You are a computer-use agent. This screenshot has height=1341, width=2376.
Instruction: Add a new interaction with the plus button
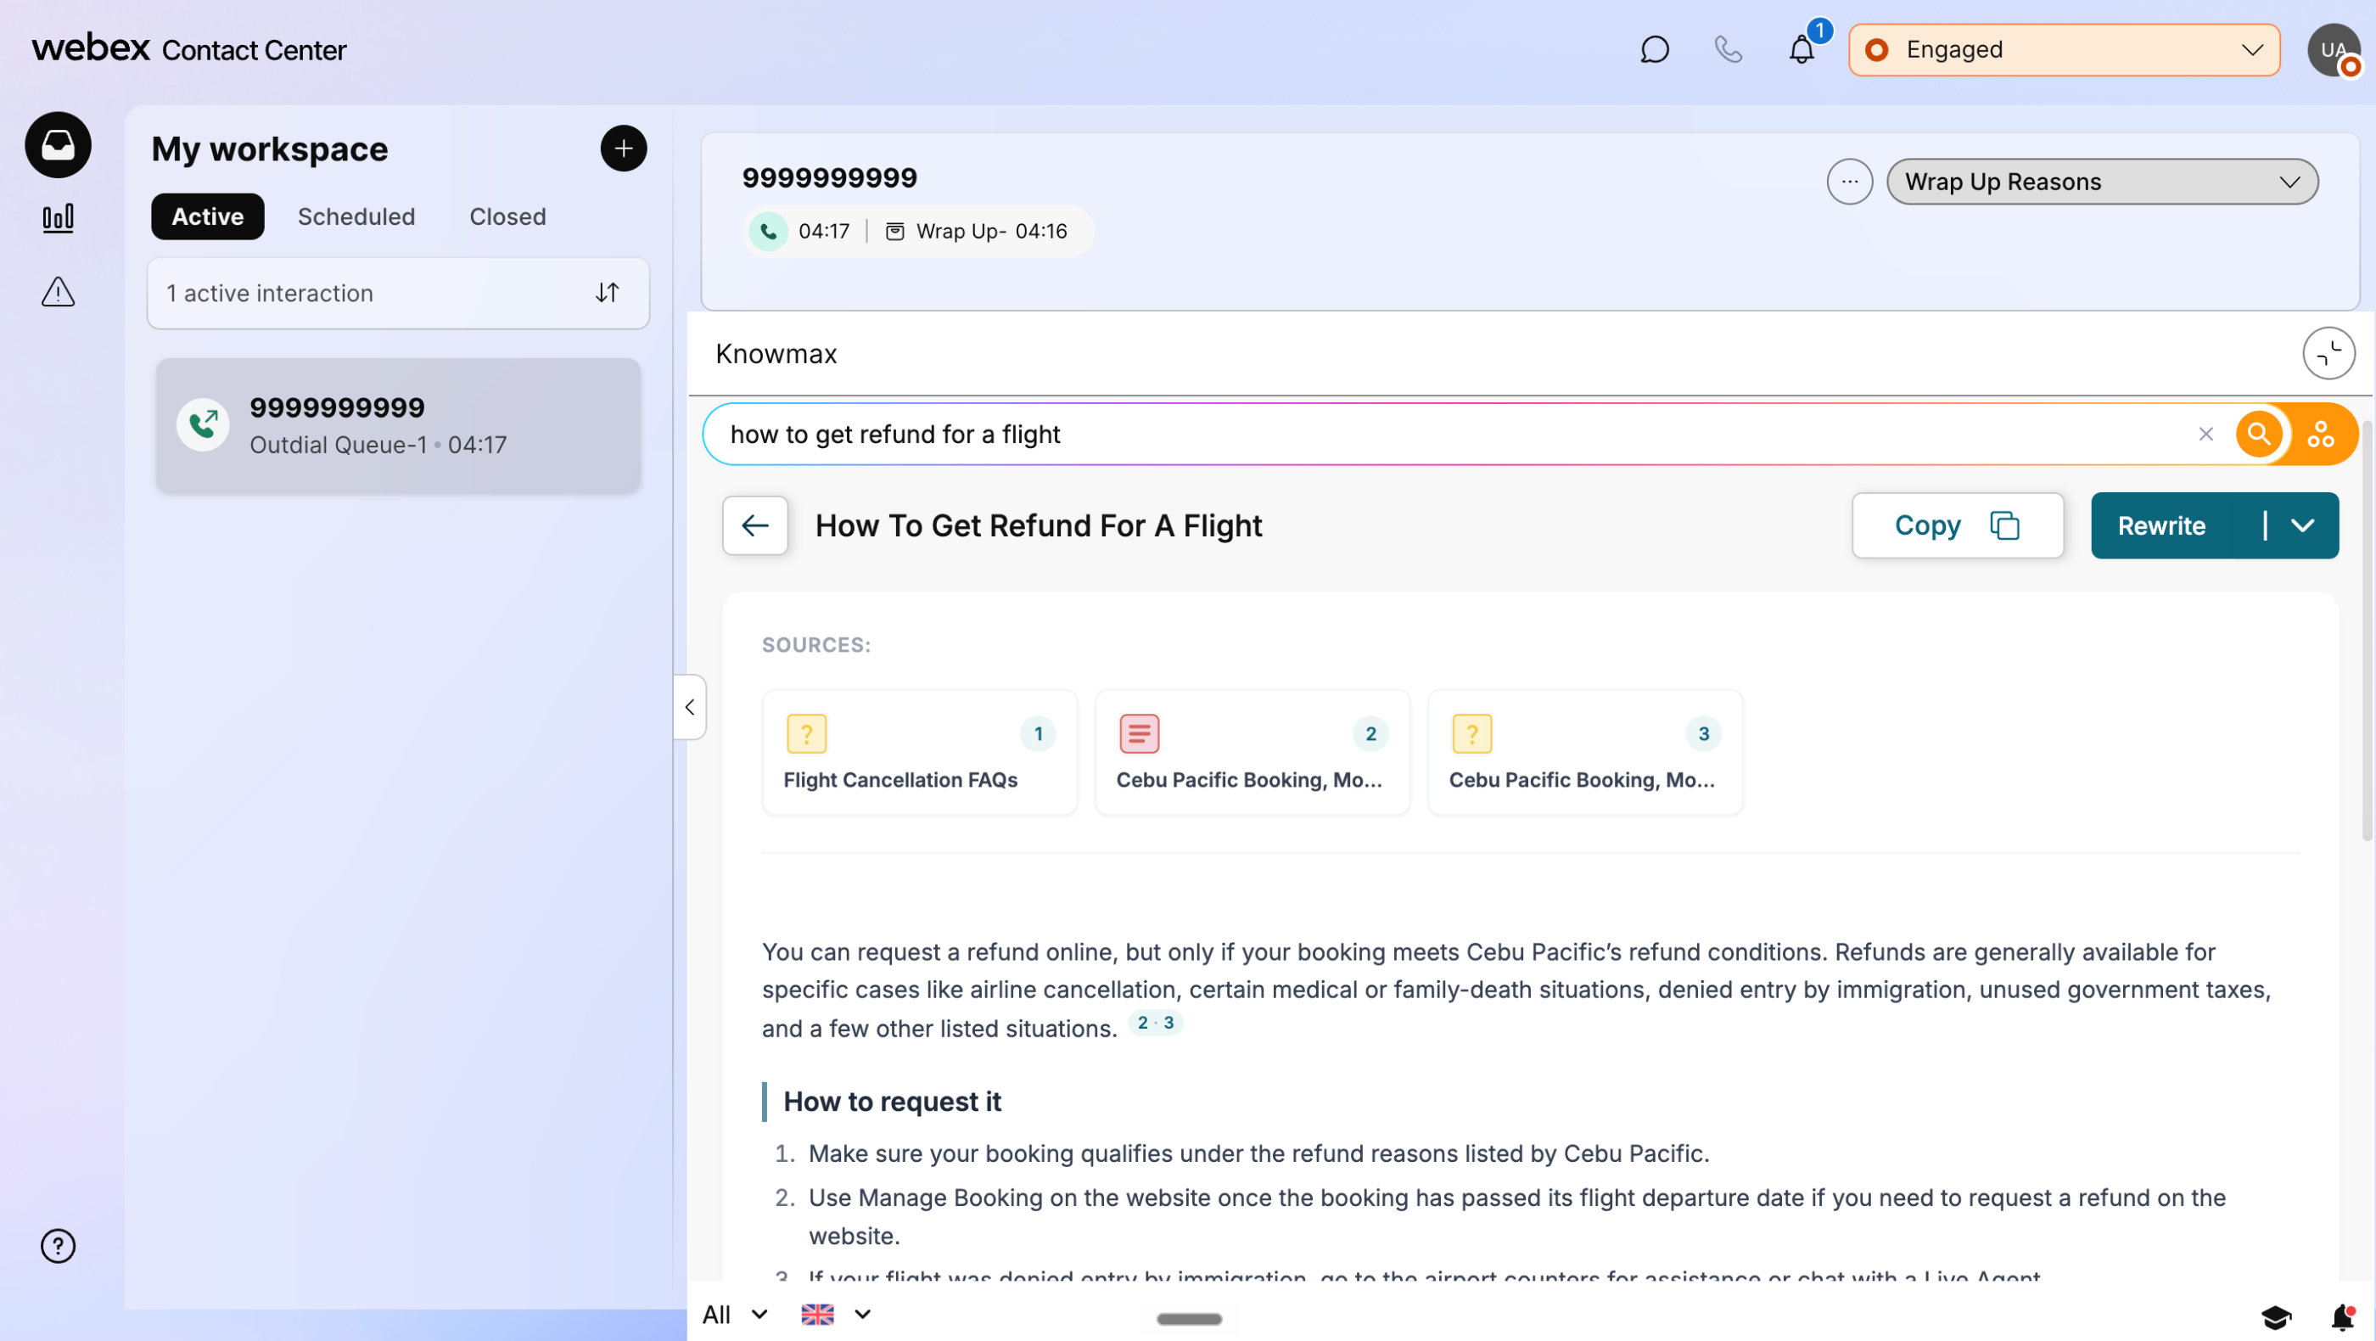click(624, 149)
